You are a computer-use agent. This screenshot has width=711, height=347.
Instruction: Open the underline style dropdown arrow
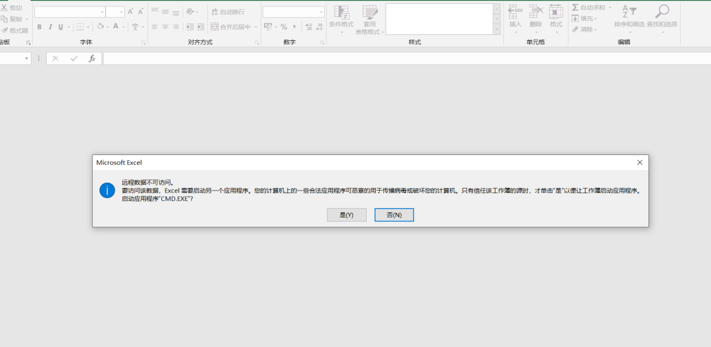click(69, 27)
